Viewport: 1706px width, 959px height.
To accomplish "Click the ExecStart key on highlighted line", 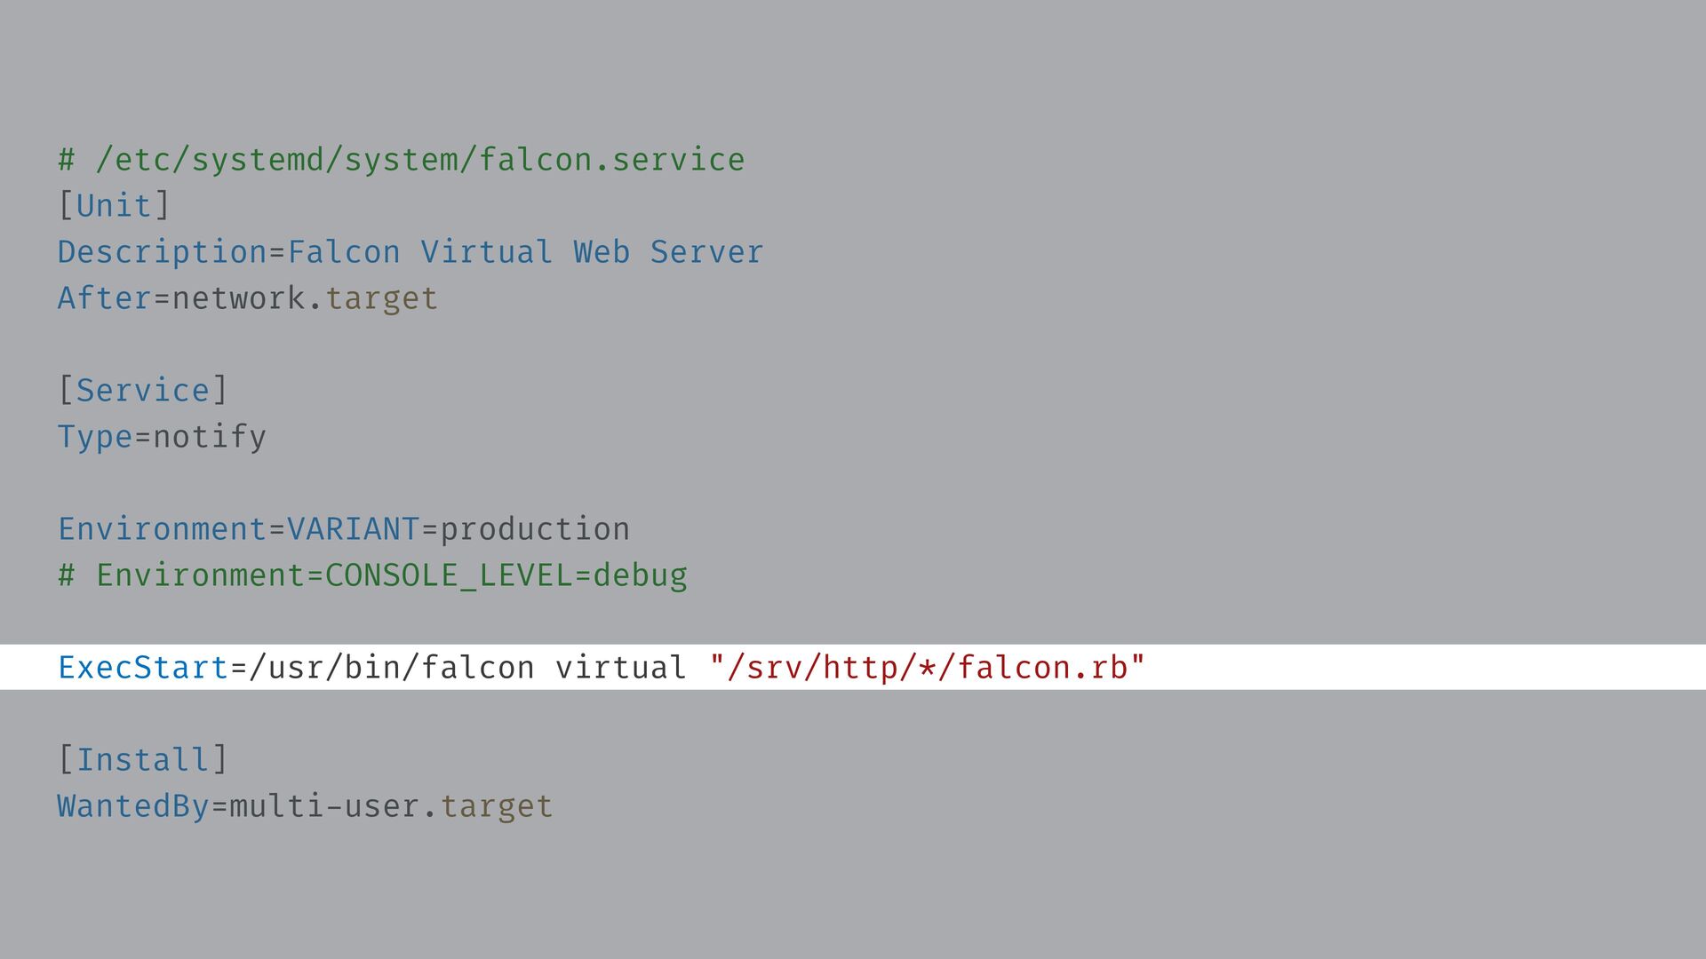I will 143,668.
